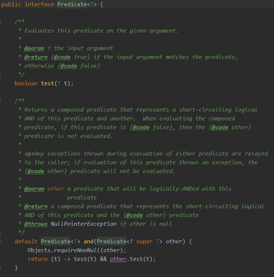Click 'short-circuiting' on the 'Returns a composed' line
Screen dimensions: 274x277
point(205,110)
